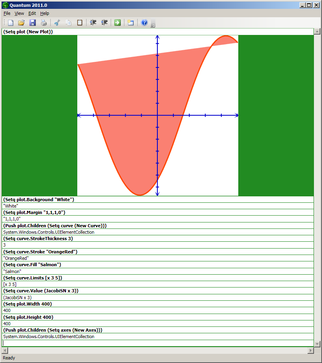Click the empty input line at bottom

[x=157, y=343]
